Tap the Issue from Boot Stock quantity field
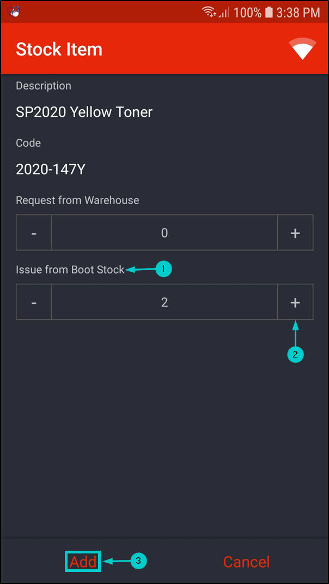The width and height of the screenshot is (329, 584). click(x=164, y=302)
